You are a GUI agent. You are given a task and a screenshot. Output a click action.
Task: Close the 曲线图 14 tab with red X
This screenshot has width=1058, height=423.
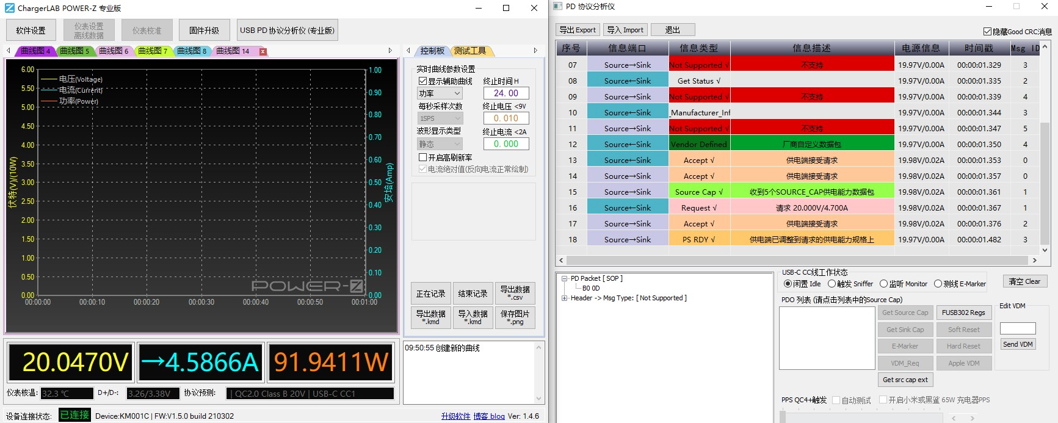click(x=263, y=51)
